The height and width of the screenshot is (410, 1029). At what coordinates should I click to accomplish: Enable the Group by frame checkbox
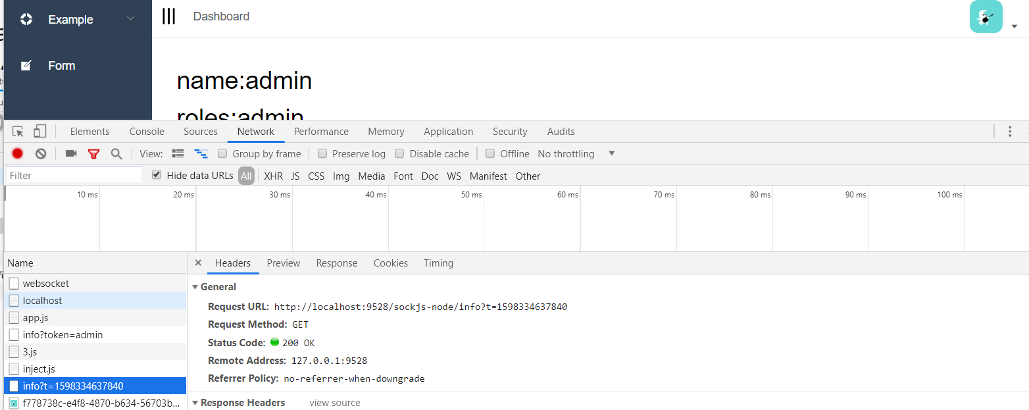tap(222, 153)
